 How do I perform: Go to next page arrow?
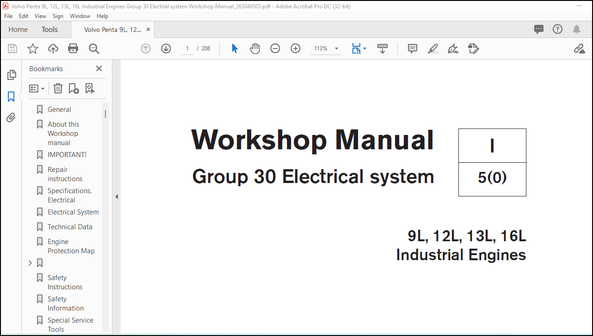[166, 49]
